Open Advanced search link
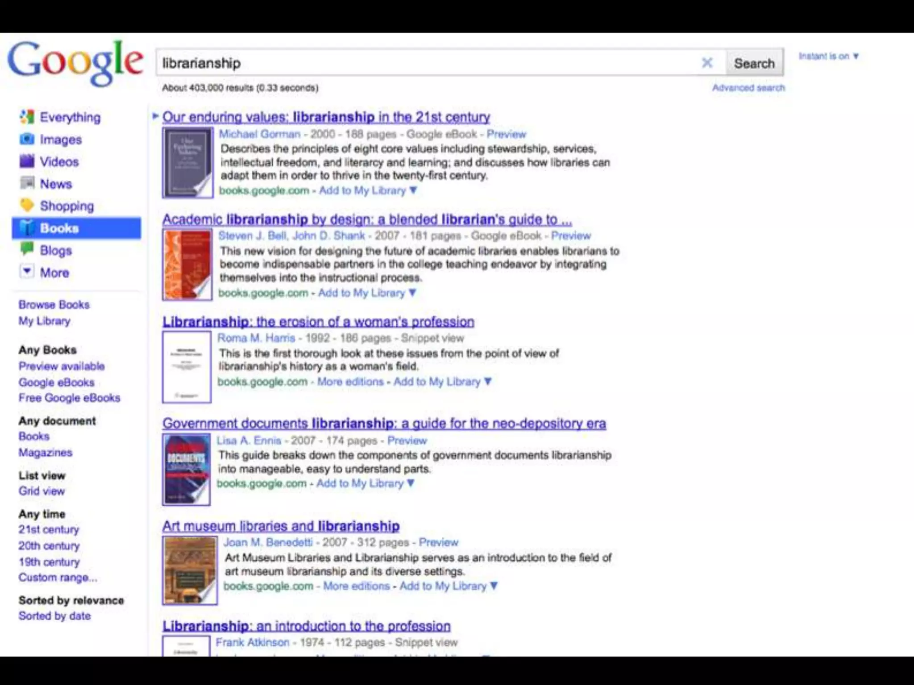The image size is (914, 685). click(748, 88)
